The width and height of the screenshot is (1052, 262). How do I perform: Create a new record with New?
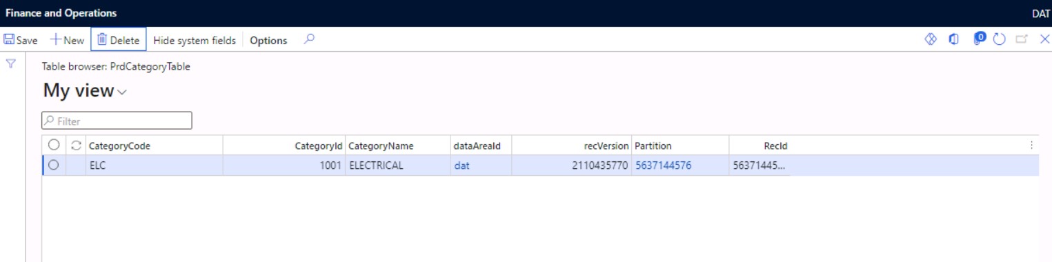(x=67, y=41)
